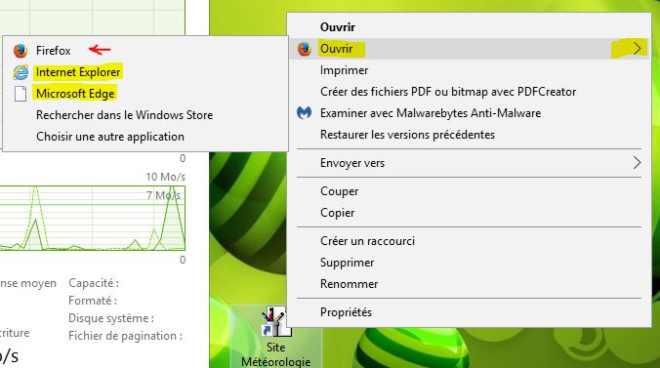
Task: Click the Internet Explorer icon in the submenu
Action: pyautogui.click(x=21, y=72)
